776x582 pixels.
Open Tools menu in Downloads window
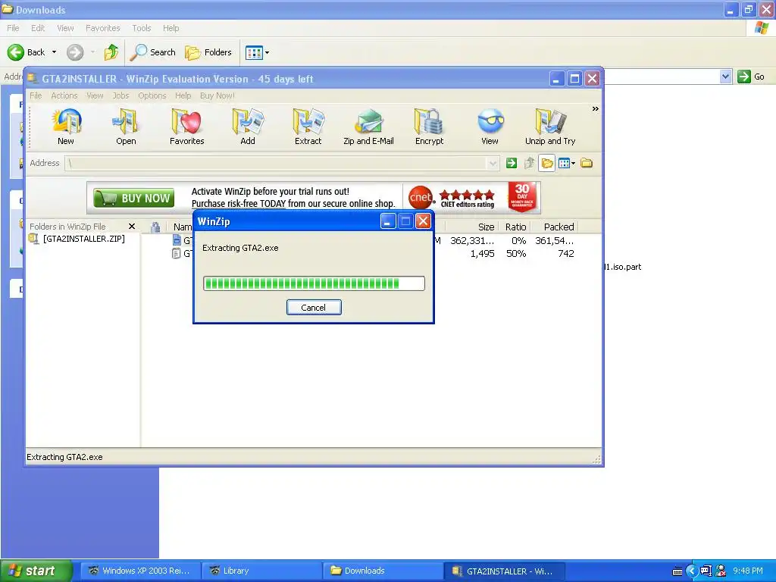[141, 28]
